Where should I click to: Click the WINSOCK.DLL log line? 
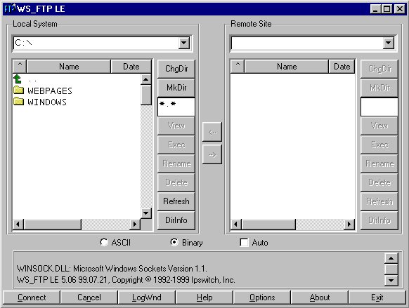coord(112,269)
